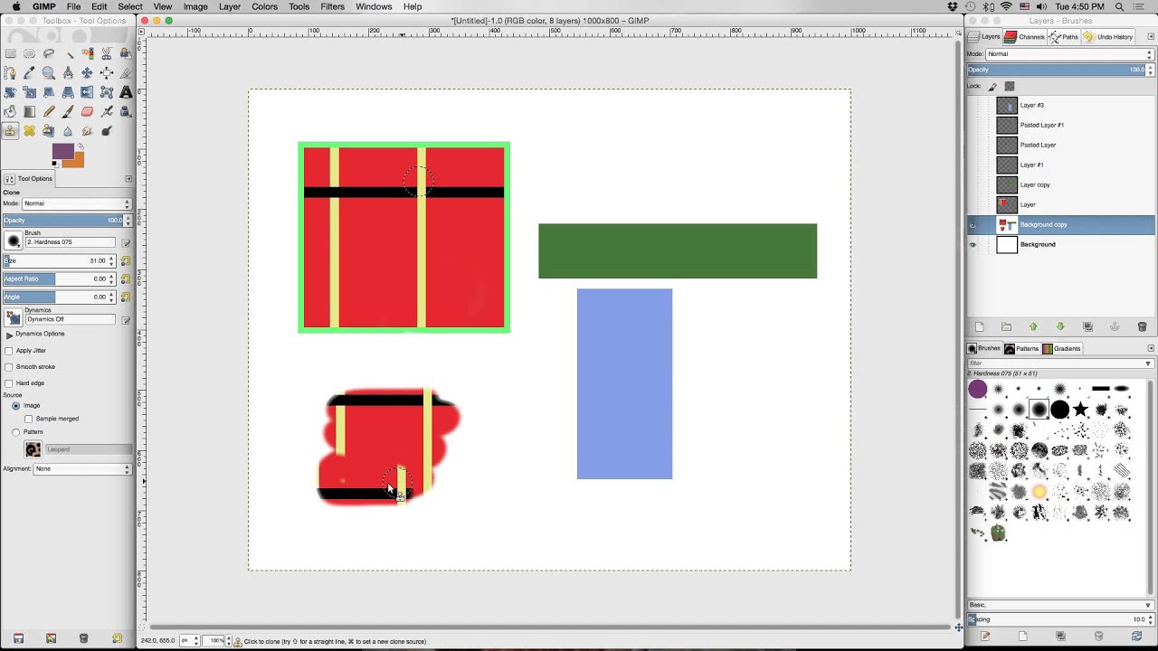Select the Heal tool

click(x=29, y=131)
